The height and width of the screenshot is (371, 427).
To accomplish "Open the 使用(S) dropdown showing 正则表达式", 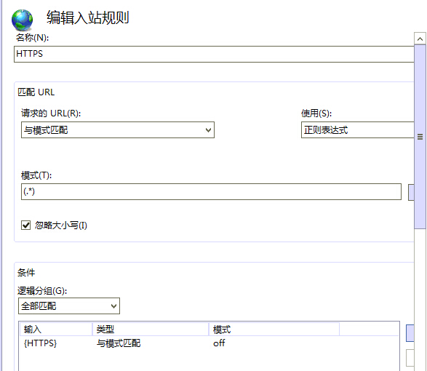I will 358,130.
